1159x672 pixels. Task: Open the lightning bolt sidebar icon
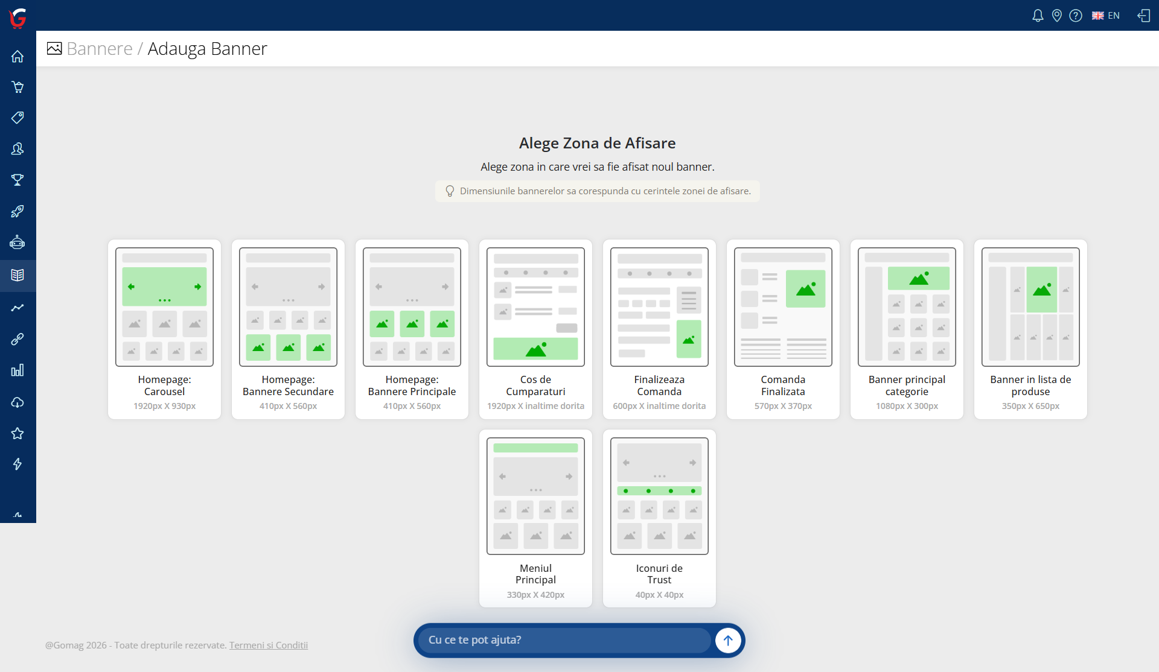coord(18,464)
